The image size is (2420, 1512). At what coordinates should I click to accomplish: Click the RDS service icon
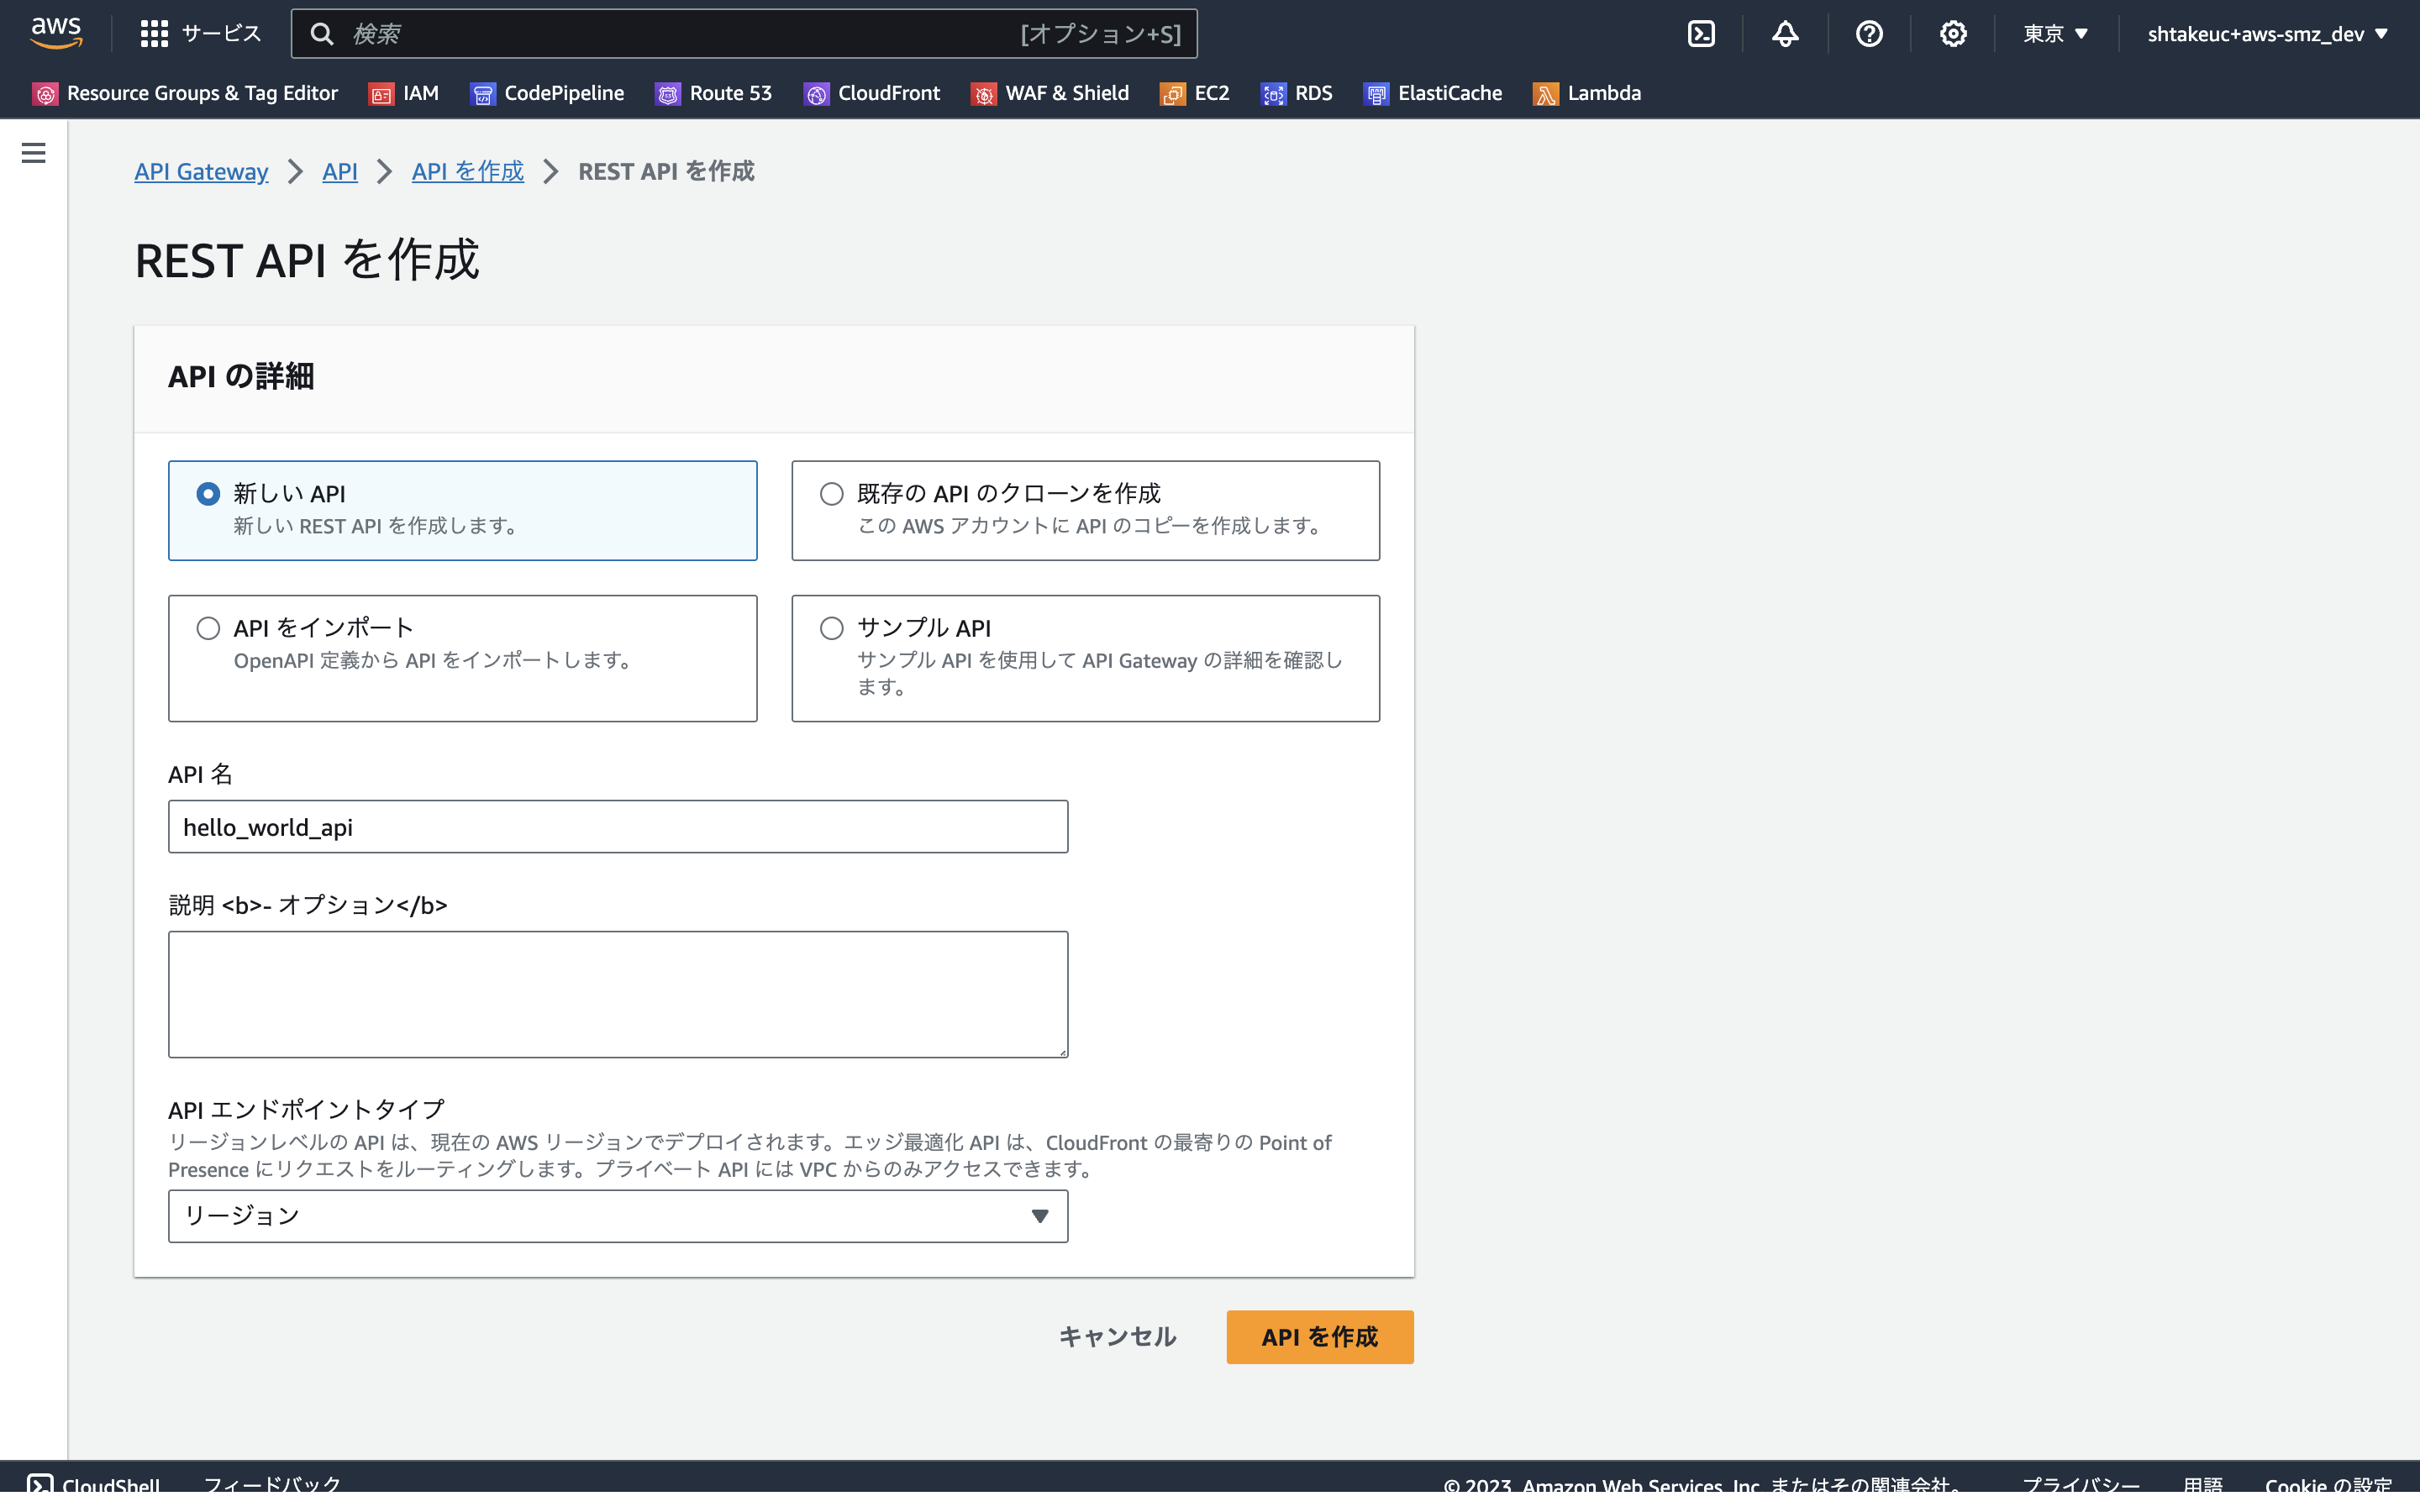pos(1273,94)
